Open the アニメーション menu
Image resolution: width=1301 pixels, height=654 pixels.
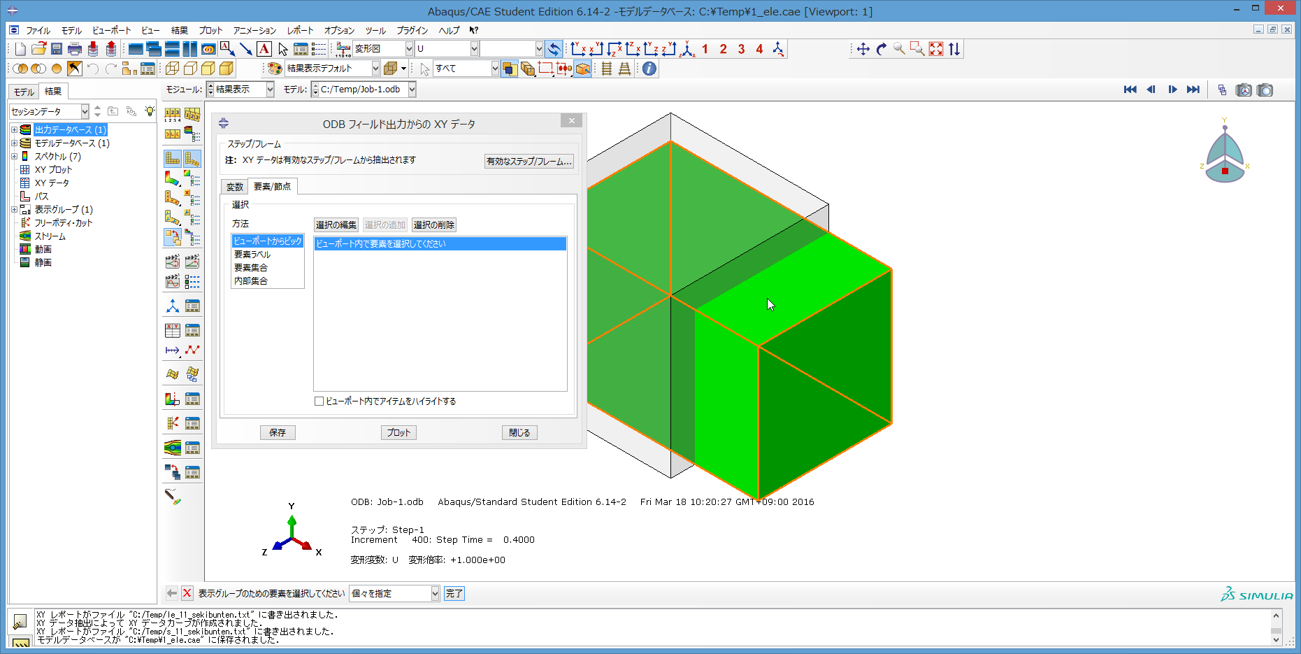[254, 30]
